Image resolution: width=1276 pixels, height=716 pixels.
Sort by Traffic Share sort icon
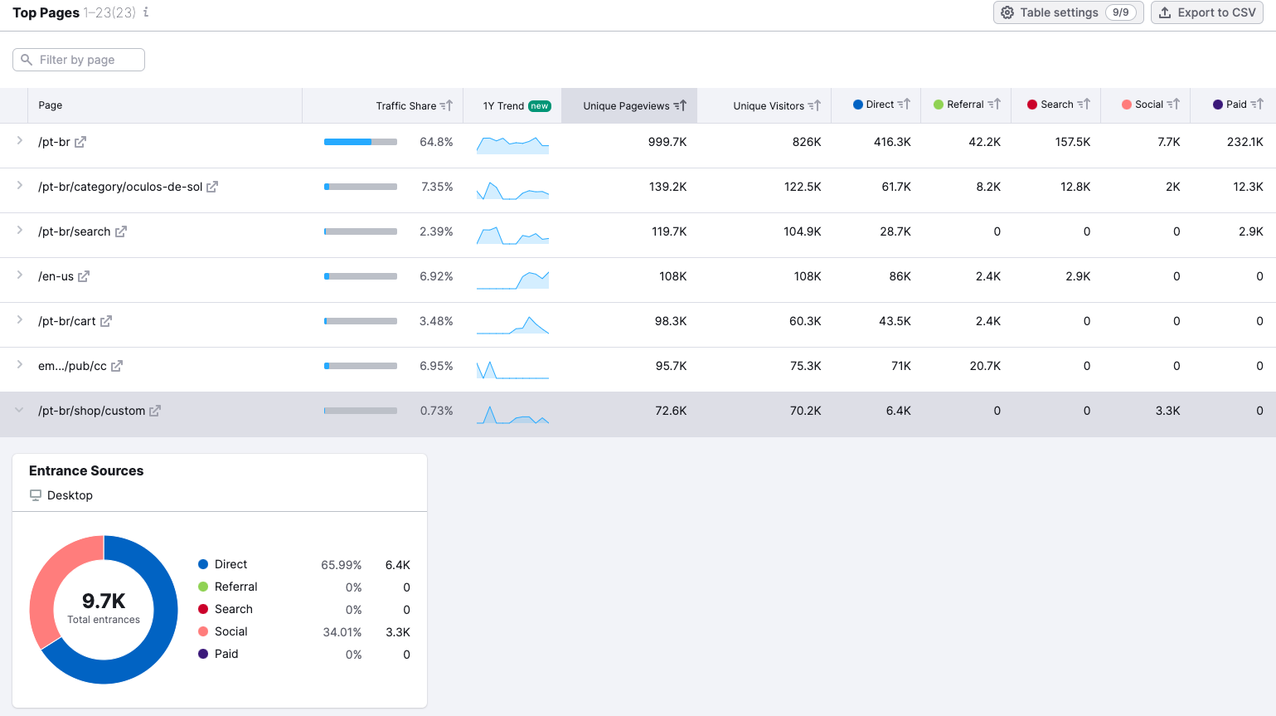click(446, 105)
